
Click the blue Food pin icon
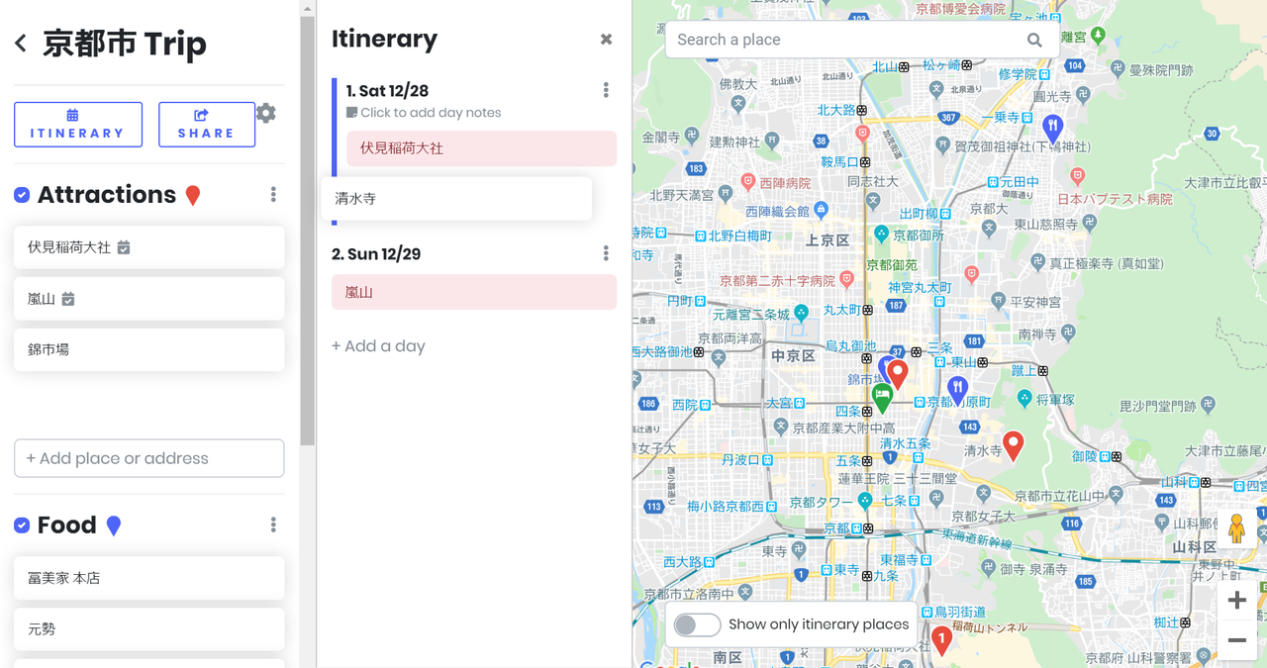coord(114,525)
